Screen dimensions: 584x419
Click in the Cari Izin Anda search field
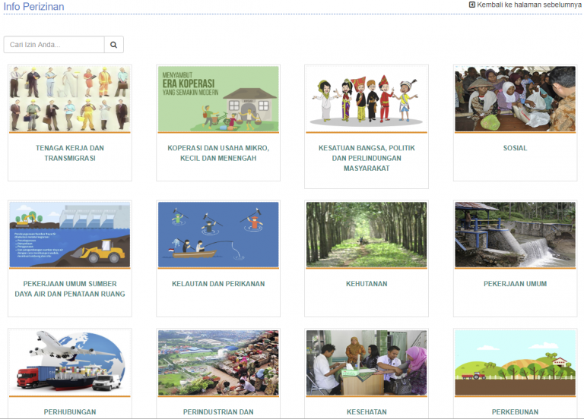click(54, 45)
